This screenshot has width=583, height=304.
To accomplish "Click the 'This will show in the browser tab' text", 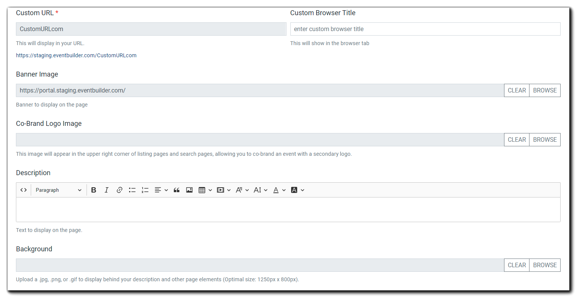I will click(329, 43).
